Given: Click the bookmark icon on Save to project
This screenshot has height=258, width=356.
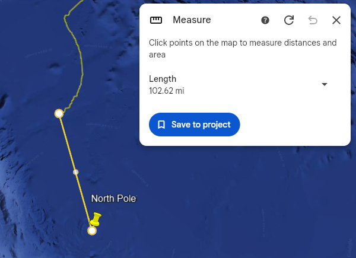Looking at the screenshot, I should 161,125.
